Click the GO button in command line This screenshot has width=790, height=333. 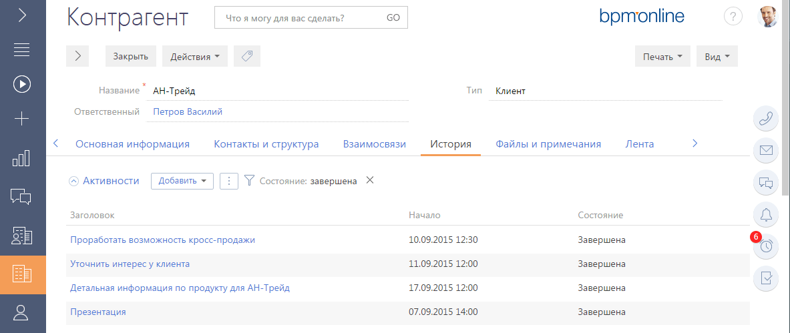pyautogui.click(x=393, y=17)
